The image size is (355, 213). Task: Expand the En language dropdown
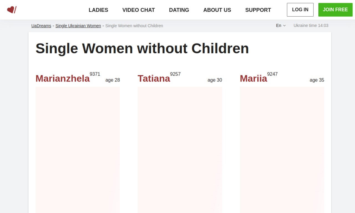click(279, 26)
